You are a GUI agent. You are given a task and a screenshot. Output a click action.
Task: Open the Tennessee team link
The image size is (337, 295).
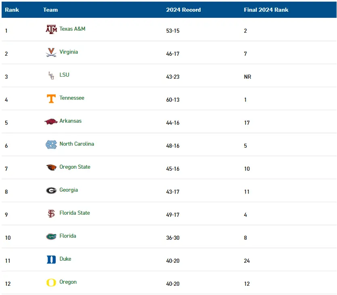(72, 98)
